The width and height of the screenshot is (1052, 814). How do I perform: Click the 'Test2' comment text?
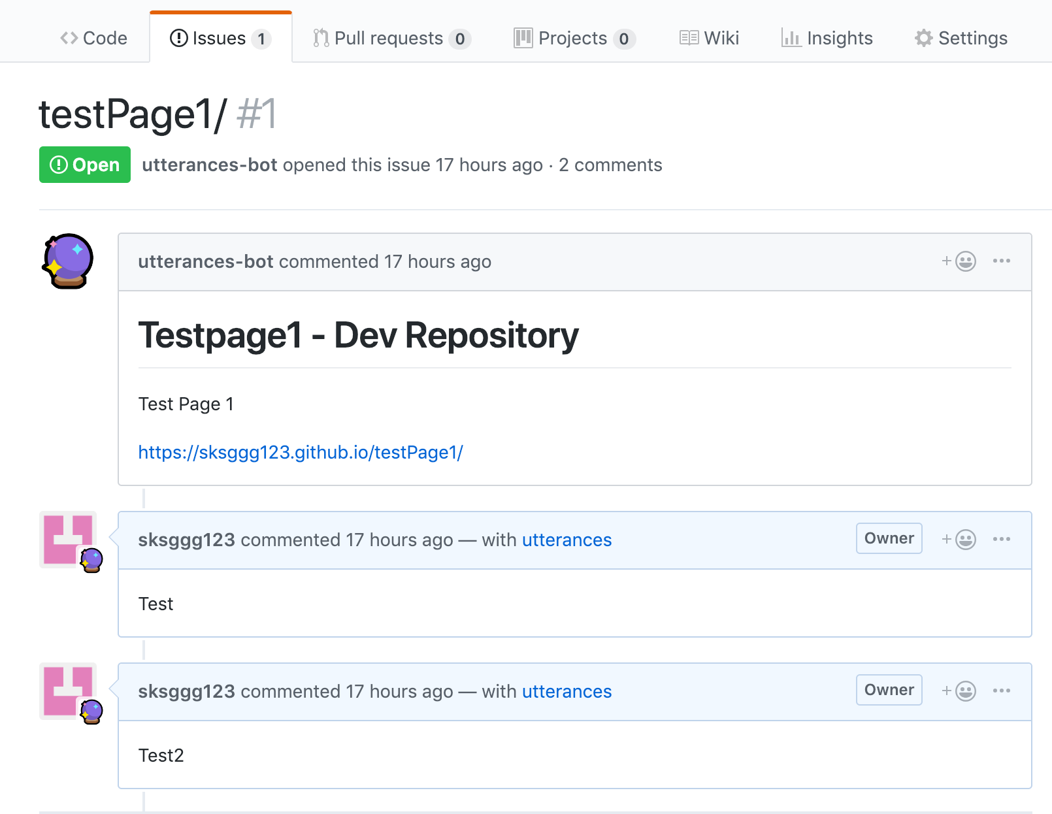pos(161,755)
